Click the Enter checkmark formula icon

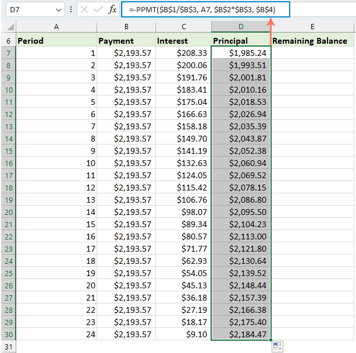tap(99, 10)
